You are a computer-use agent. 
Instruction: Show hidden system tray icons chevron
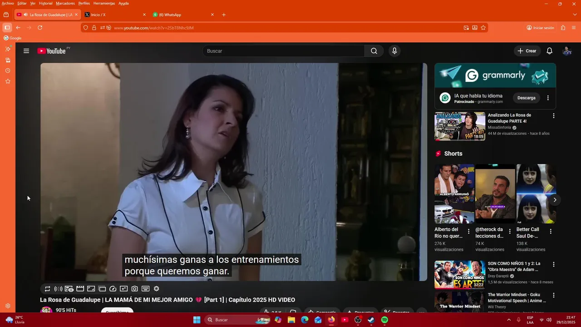(510, 320)
